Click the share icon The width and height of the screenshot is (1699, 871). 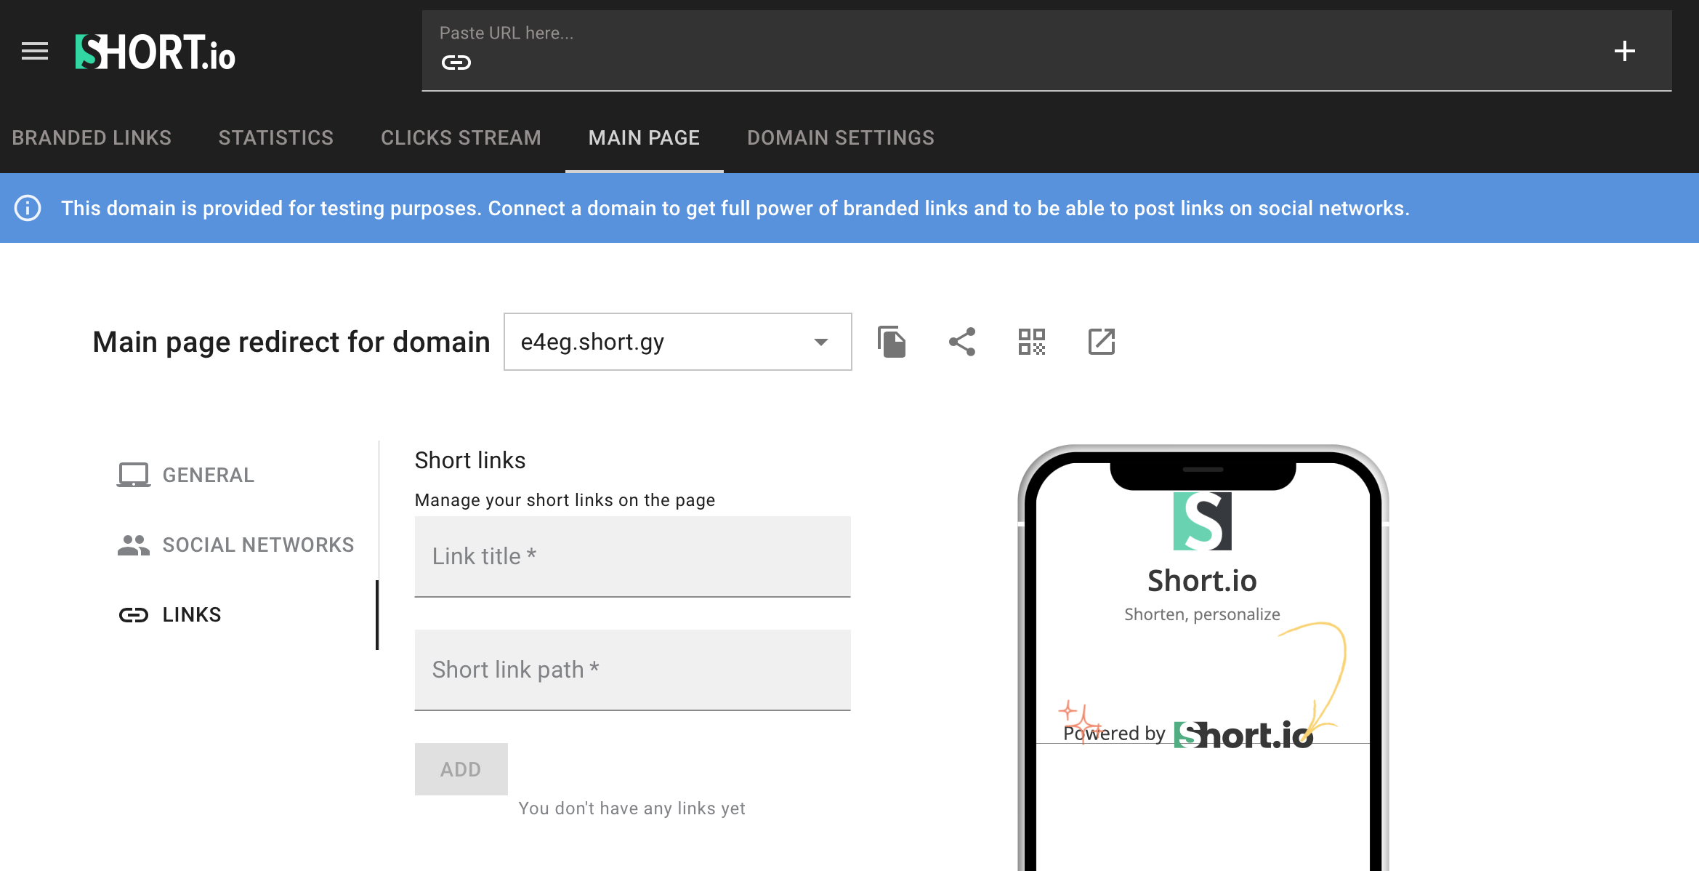click(960, 342)
